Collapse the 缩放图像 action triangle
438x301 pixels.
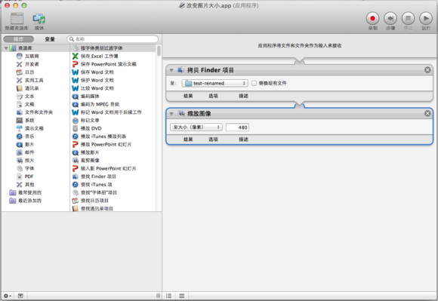(x=171, y=114)
